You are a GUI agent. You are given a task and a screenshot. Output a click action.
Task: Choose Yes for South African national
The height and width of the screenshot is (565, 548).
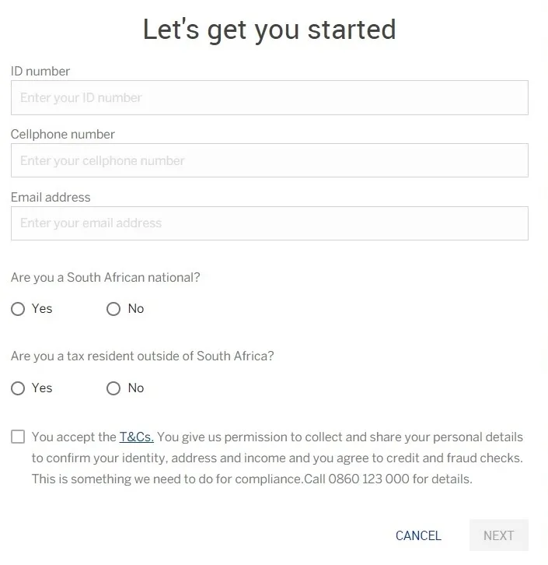coord(18,309)
